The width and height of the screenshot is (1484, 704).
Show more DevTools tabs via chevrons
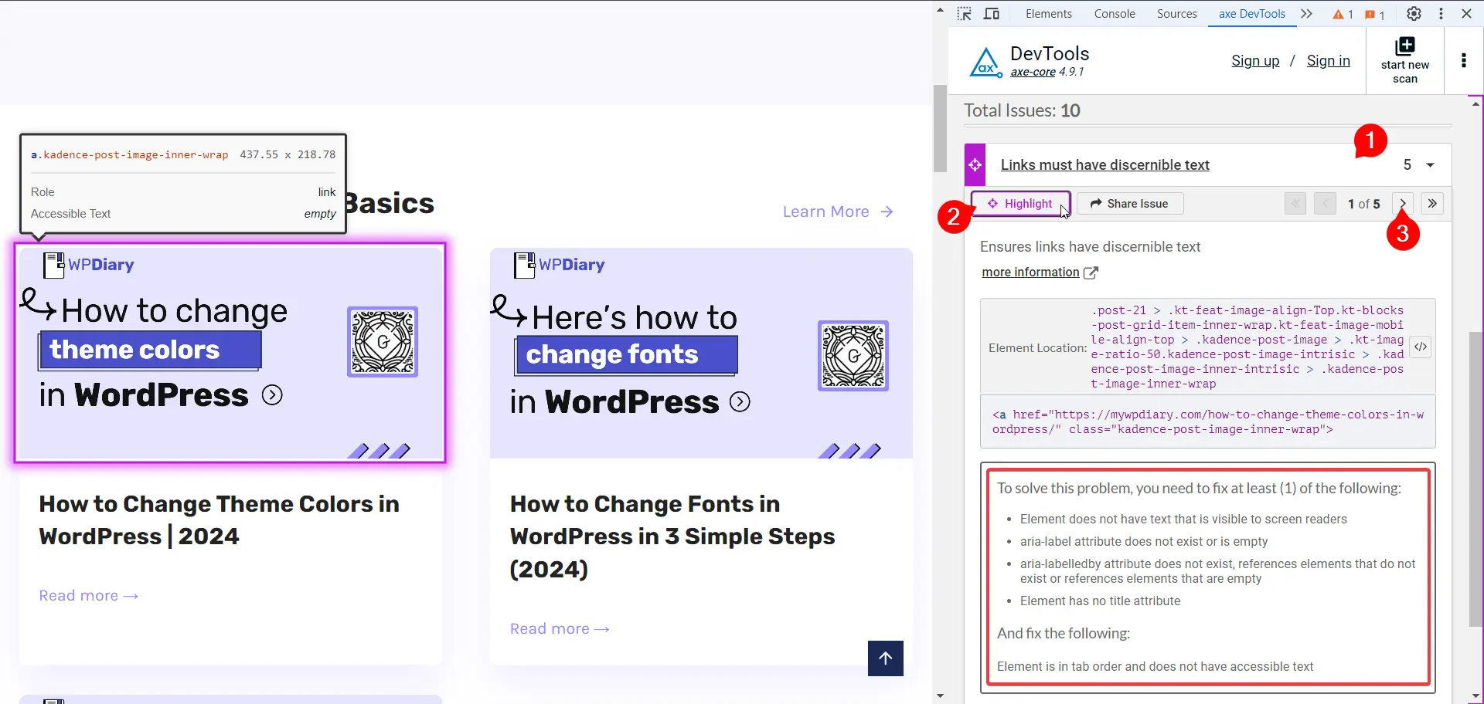[1306, 14]
